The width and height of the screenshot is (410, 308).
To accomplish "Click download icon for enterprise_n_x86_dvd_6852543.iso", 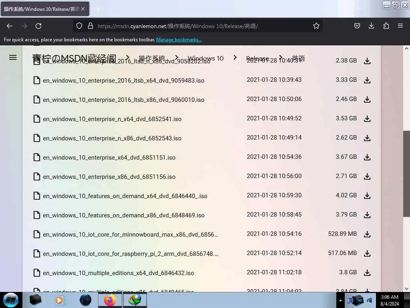I will (367, 138).
